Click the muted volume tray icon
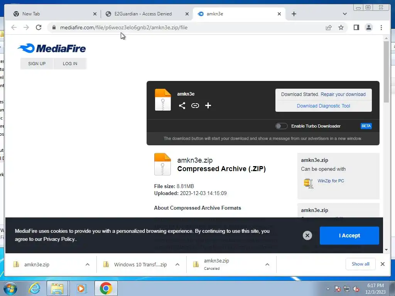This screenshot has width=395, height=296. click(x=356, y=289)
